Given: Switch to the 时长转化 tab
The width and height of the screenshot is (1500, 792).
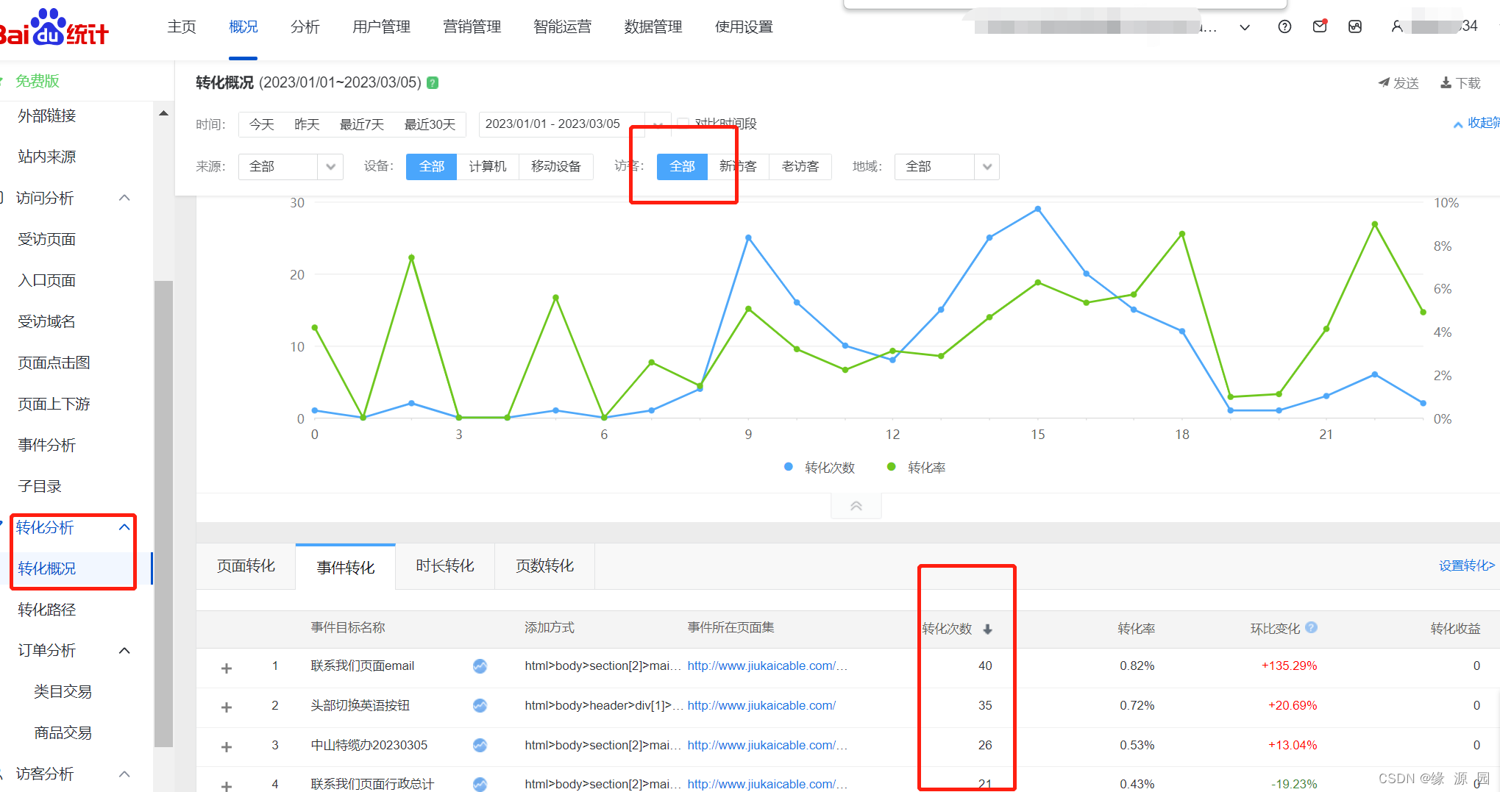Looking at the screenshot, I should (445, 566).
